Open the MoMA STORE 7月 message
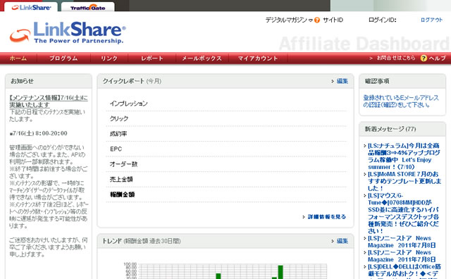Image resolution: width=451 pixels, height=279 pixels. (404, 181)
